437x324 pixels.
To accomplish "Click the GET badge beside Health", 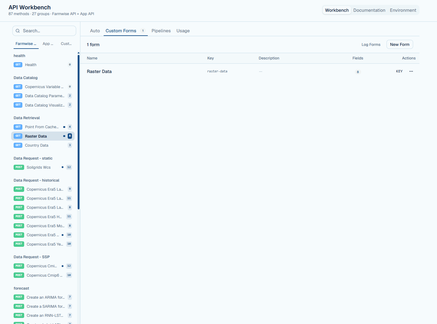I will click(18, 65).
